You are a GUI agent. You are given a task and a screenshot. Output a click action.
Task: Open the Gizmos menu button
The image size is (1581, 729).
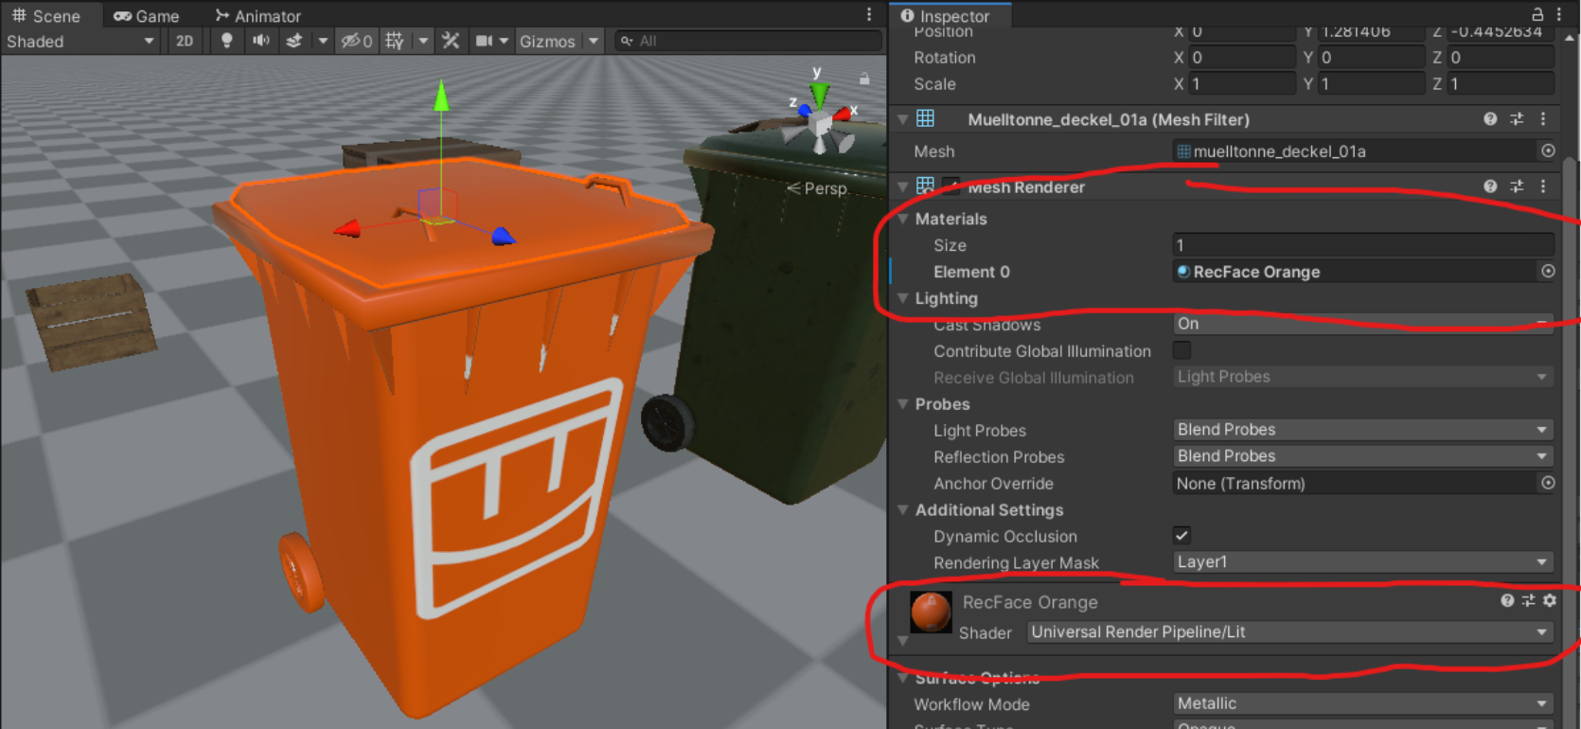[x=547, y=42]
